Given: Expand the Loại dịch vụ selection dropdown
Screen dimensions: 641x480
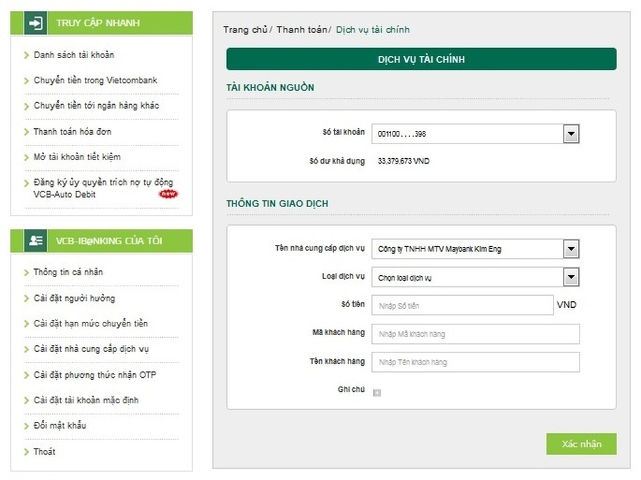Looking at the screenshot, I should 571,276.
